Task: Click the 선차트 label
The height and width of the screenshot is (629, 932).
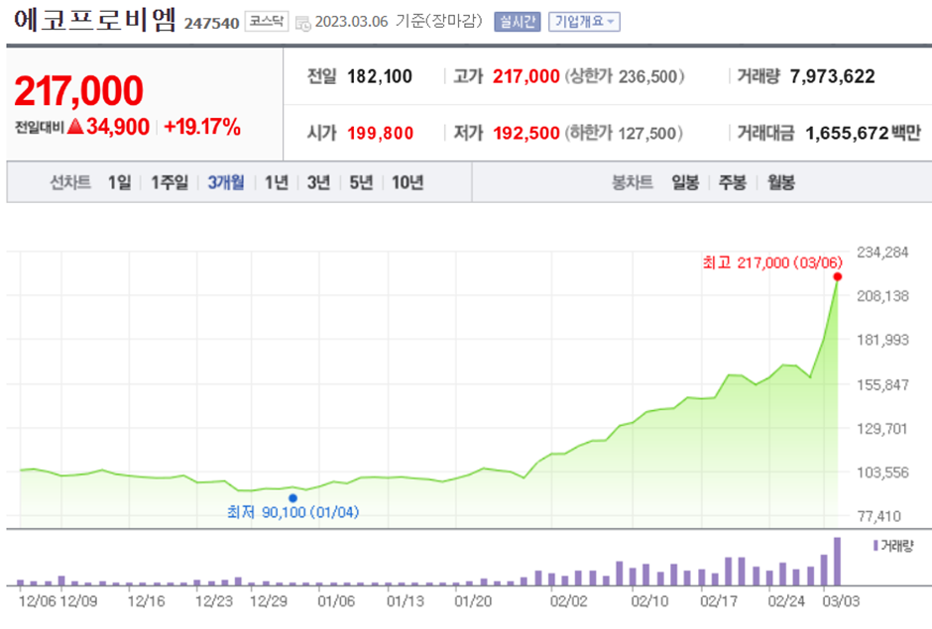Action: [70, 182]
